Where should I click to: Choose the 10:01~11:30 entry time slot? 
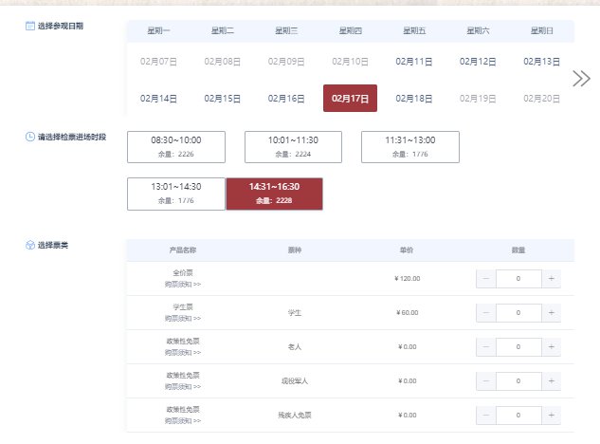(293, 146)
